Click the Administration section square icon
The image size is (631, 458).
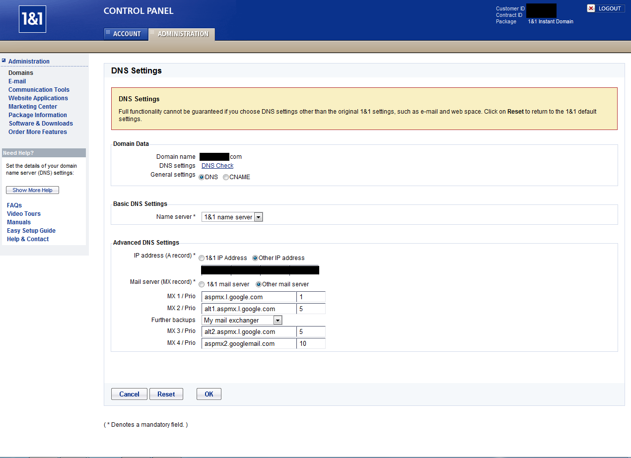(3, 61)
